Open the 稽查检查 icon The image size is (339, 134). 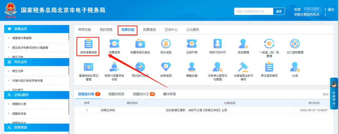point(192,67)
